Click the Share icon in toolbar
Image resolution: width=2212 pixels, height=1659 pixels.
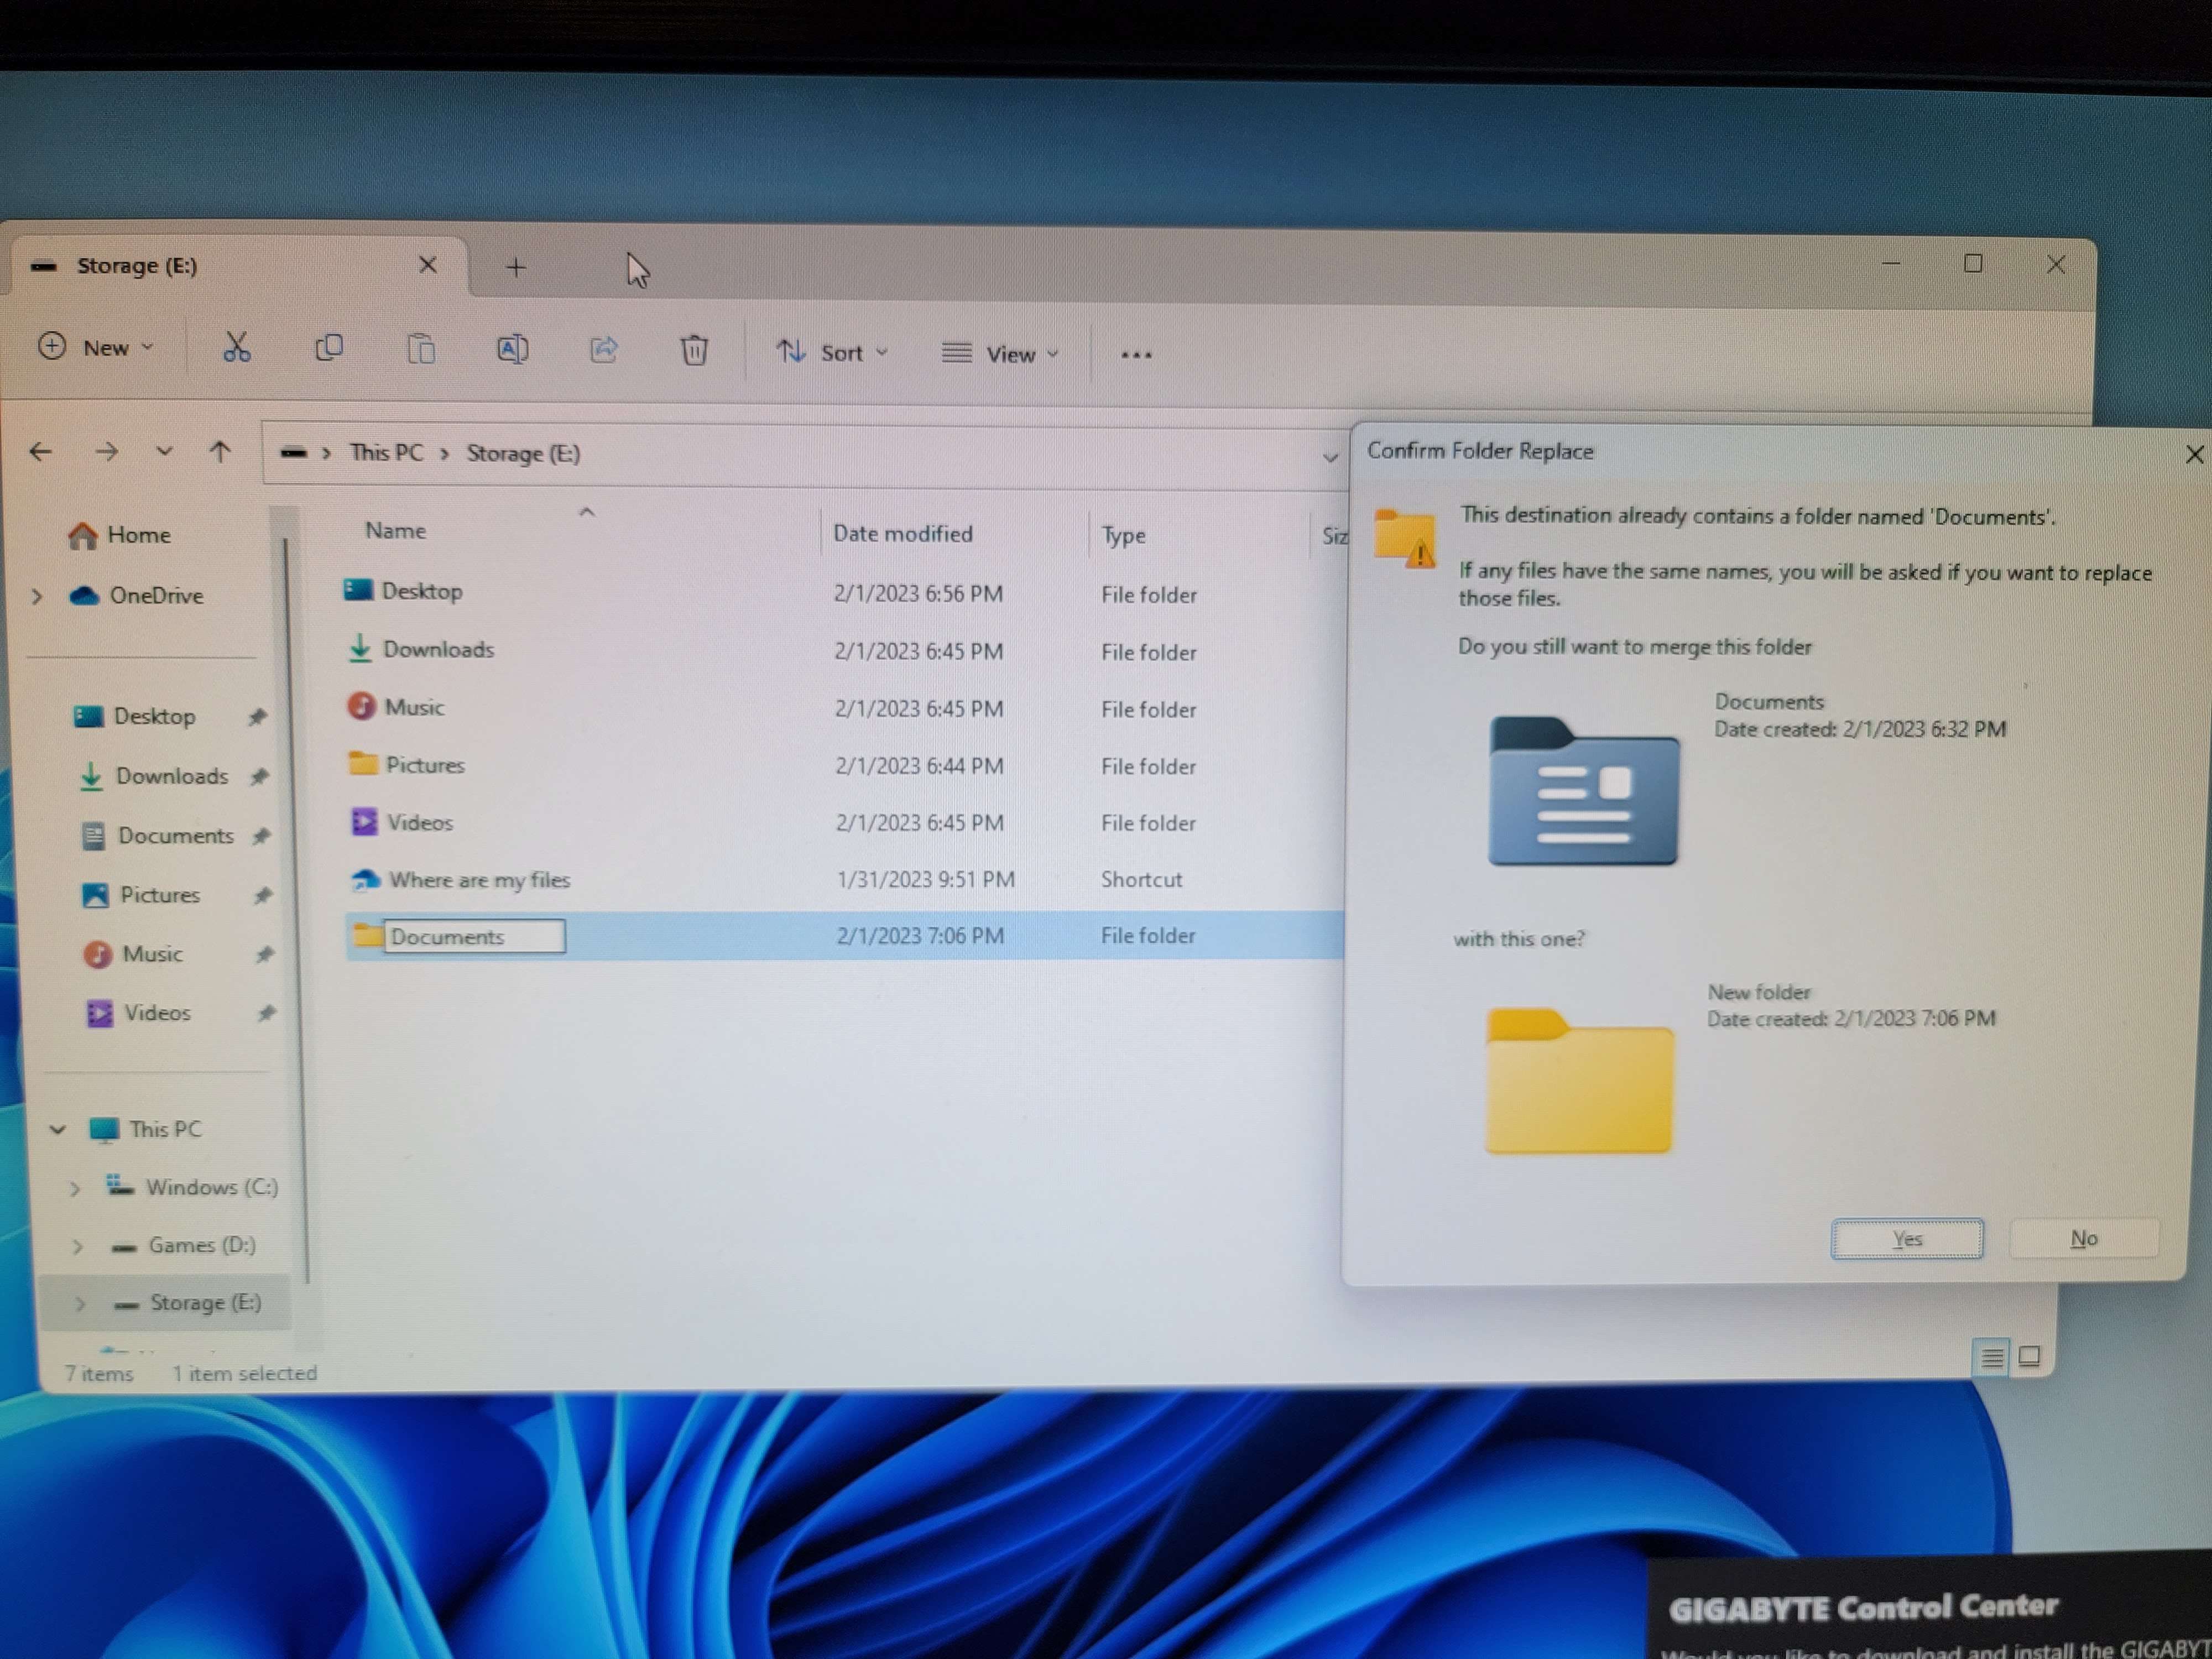603,350
